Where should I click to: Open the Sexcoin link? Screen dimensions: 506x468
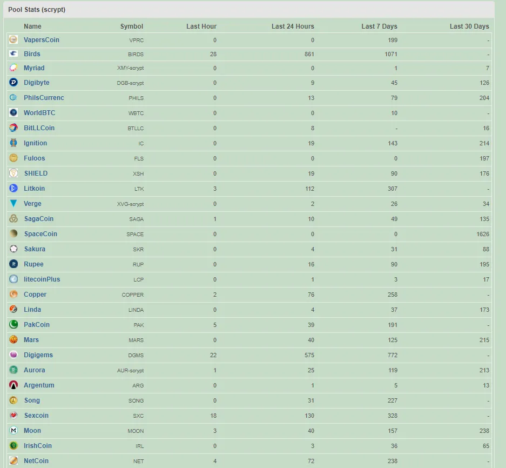pyautogui.click(x=36, y=416)
